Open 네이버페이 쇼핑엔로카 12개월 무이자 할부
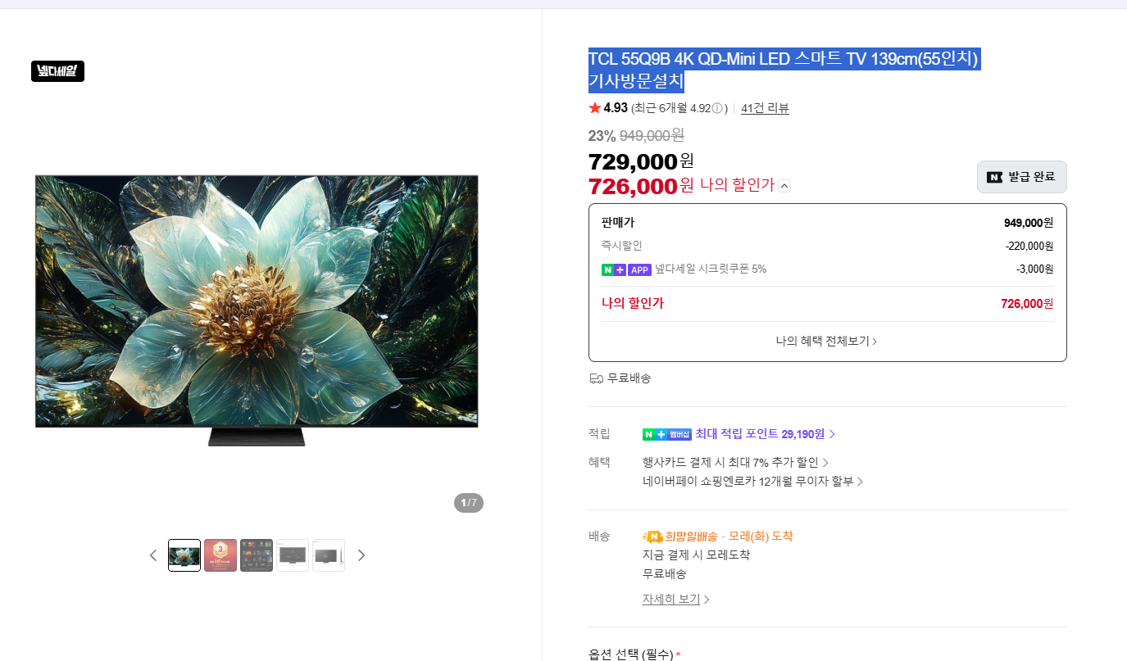Viewport: 1127px width, 661px height. 752,482
